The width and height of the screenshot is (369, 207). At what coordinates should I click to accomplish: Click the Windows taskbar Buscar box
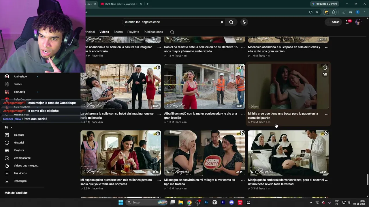pos(147,202)
